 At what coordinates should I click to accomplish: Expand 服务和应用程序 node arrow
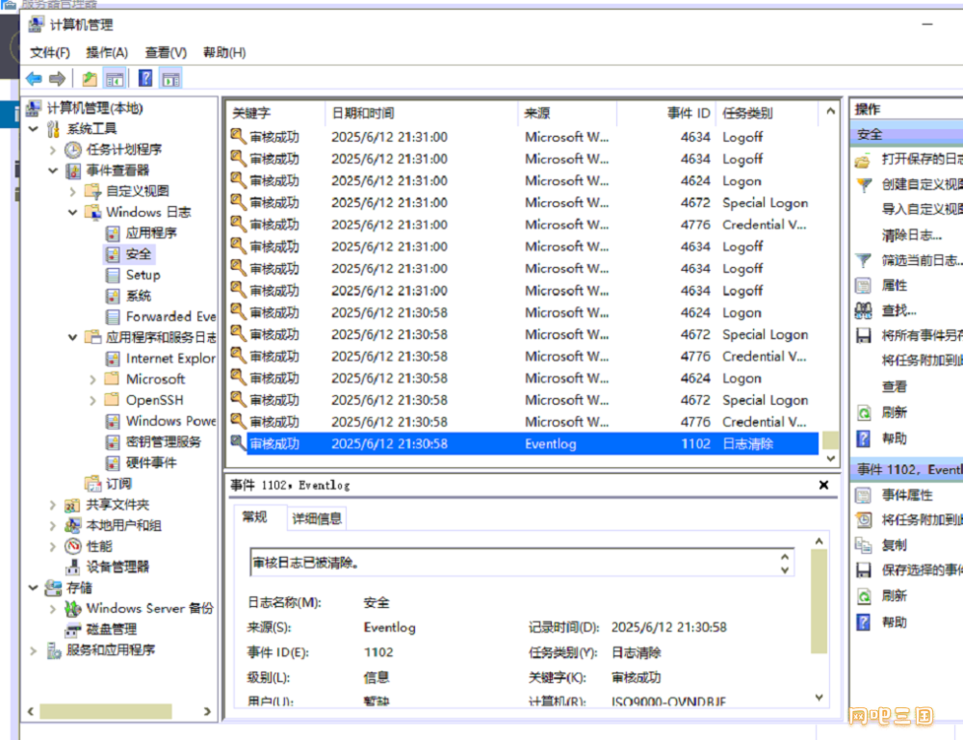coord(33,650)
